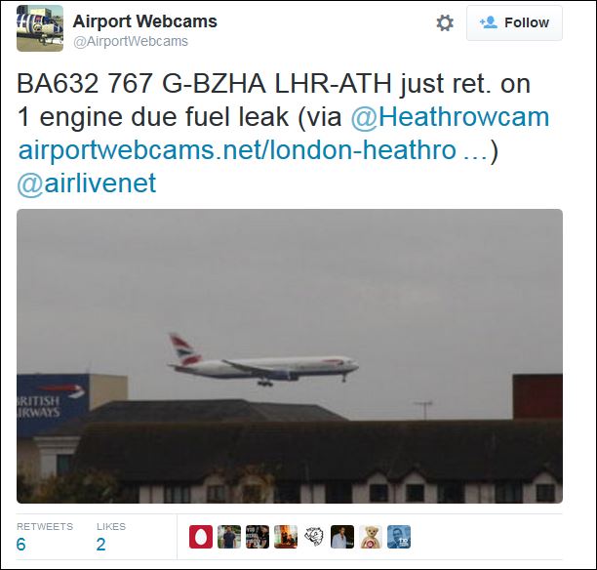Click the follow person-plus icon
This screenshot has width=597, height=570.
pos(488,22)
